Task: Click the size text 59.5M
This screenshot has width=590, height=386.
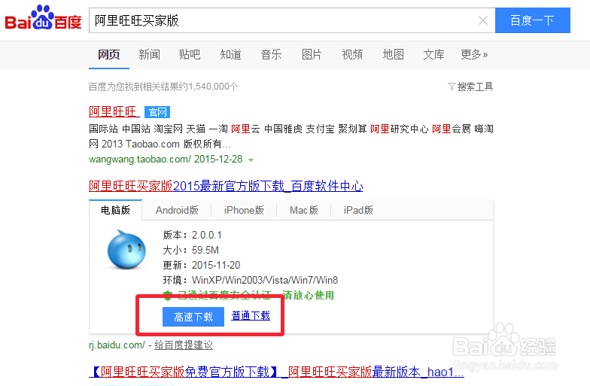Action: point(205,250)
